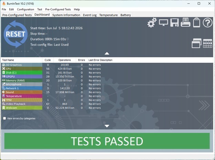
Task: Click GPGPU operations 13.350 Trillion
Action: coord(65,77)
